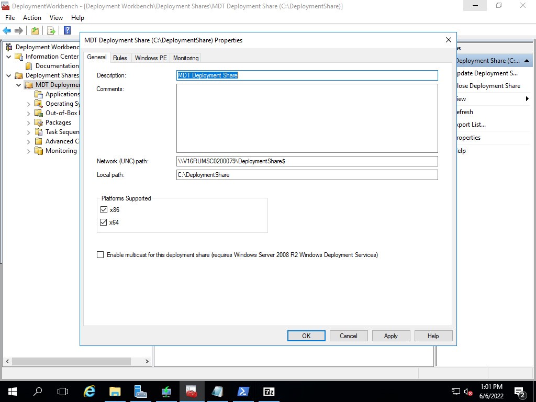The image size is (536, 402).
Task: Expand the Packages tree node arrow
Action: click(x=29, y=122)
